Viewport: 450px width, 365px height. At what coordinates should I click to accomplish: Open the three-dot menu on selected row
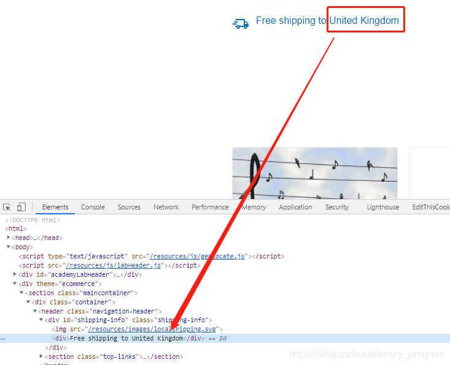(3, 339)
